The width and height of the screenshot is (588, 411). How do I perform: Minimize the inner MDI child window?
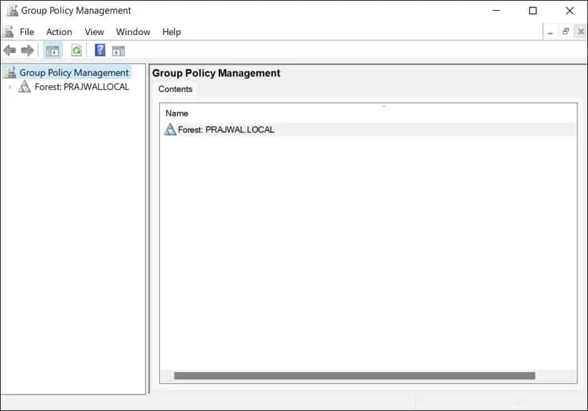click(550, 32)
